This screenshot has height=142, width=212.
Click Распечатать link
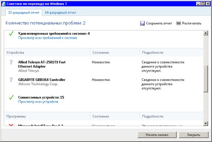[x=192, y=23]
